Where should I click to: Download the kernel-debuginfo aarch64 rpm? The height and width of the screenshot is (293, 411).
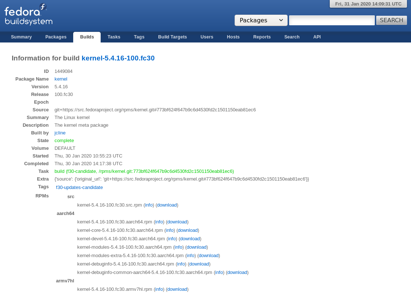(199, 264)
